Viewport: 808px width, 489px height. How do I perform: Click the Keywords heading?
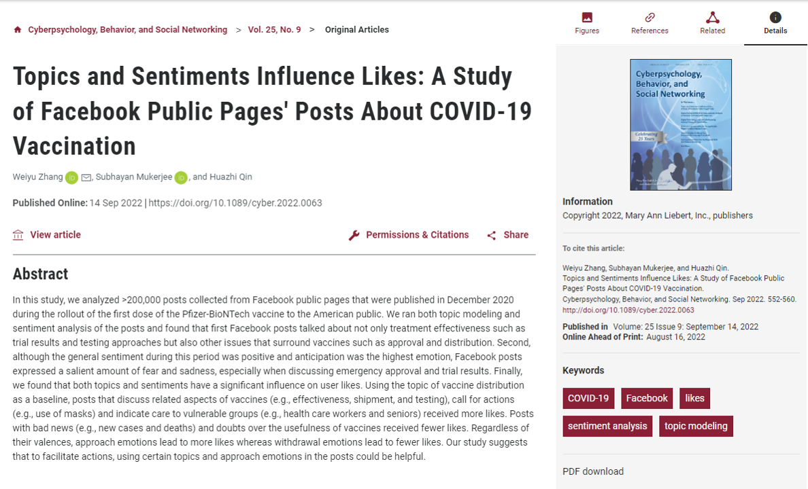coord(584,371)
